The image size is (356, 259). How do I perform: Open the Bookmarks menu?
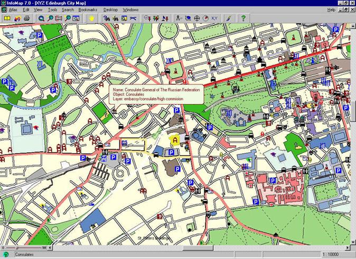(88, 10)
